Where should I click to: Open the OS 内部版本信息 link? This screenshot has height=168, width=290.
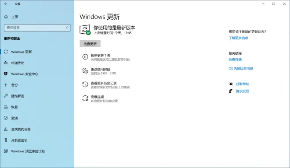pos(241,69)
